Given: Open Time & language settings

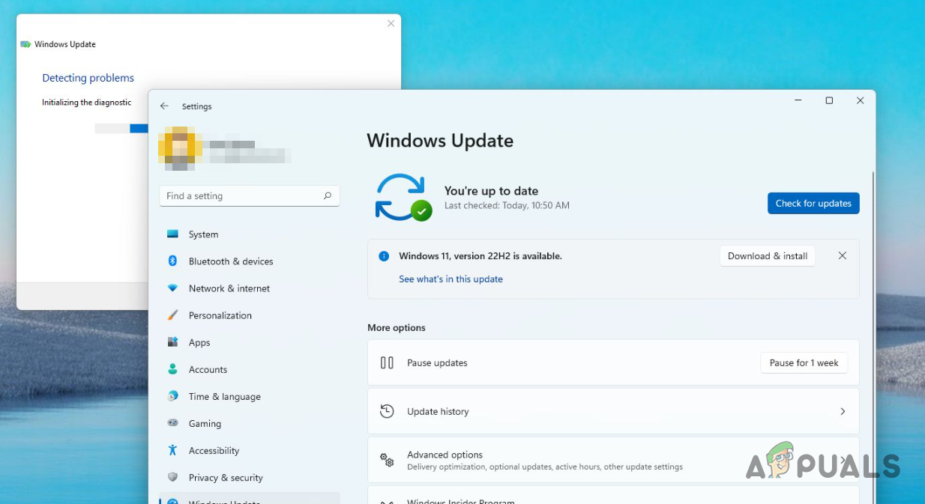Looking at the screenshot, I should (224, 396).
